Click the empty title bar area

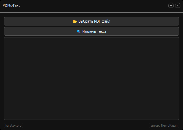pyautogui.click(x=93, y=5)
